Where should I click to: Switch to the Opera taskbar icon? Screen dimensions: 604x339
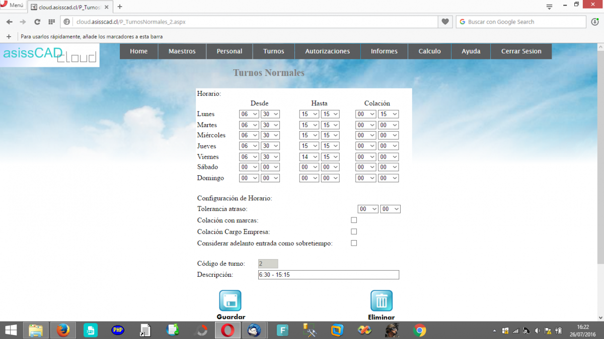point(228,330)
